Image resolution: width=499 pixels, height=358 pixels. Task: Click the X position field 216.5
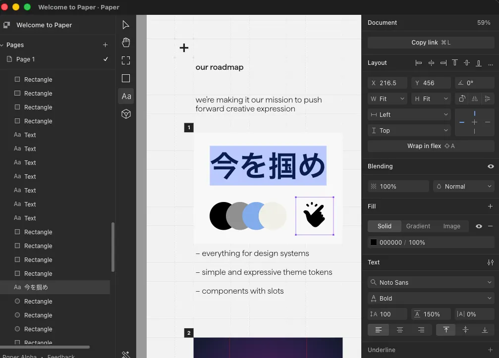tap(388, 83)
